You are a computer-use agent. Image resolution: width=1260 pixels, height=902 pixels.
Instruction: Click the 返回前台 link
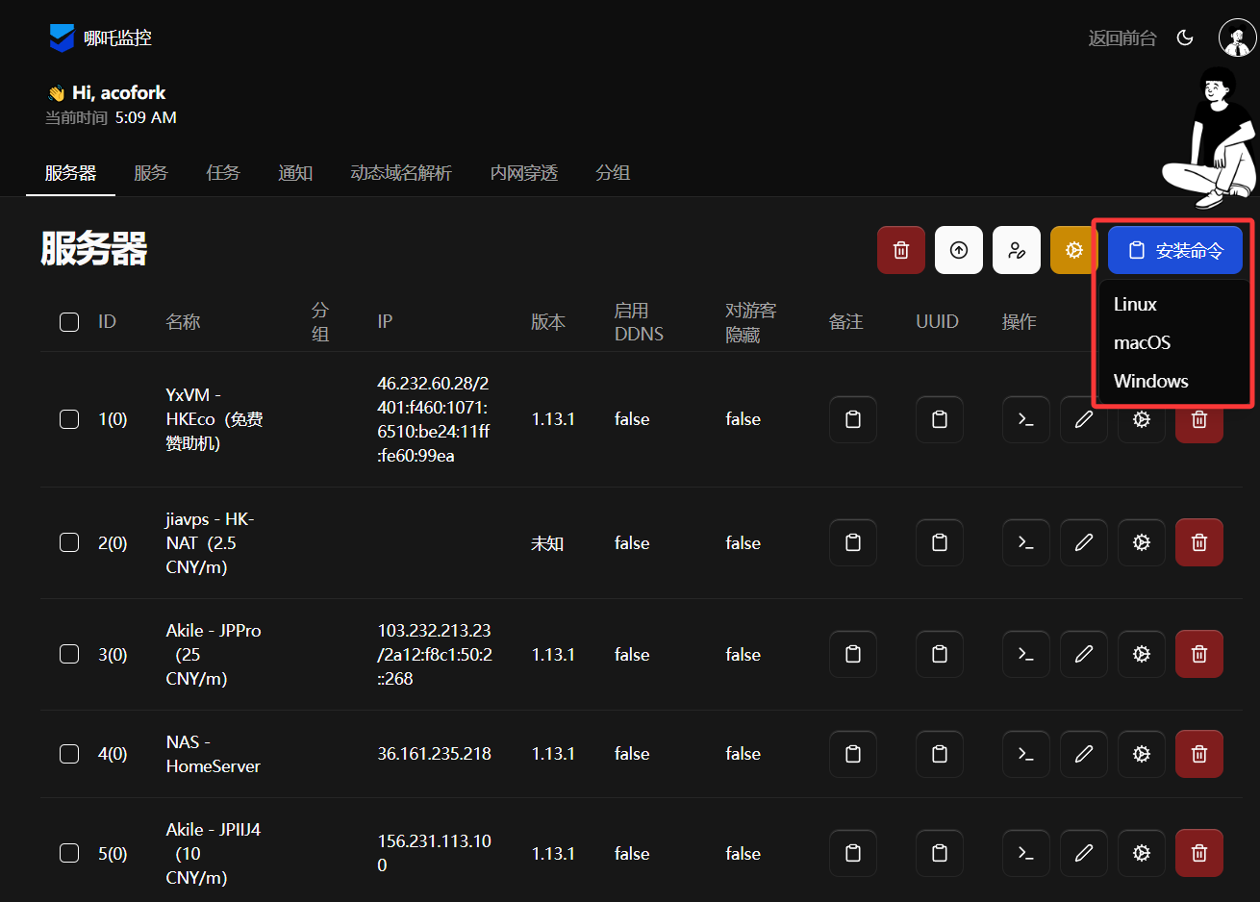tap(1121, 38)
